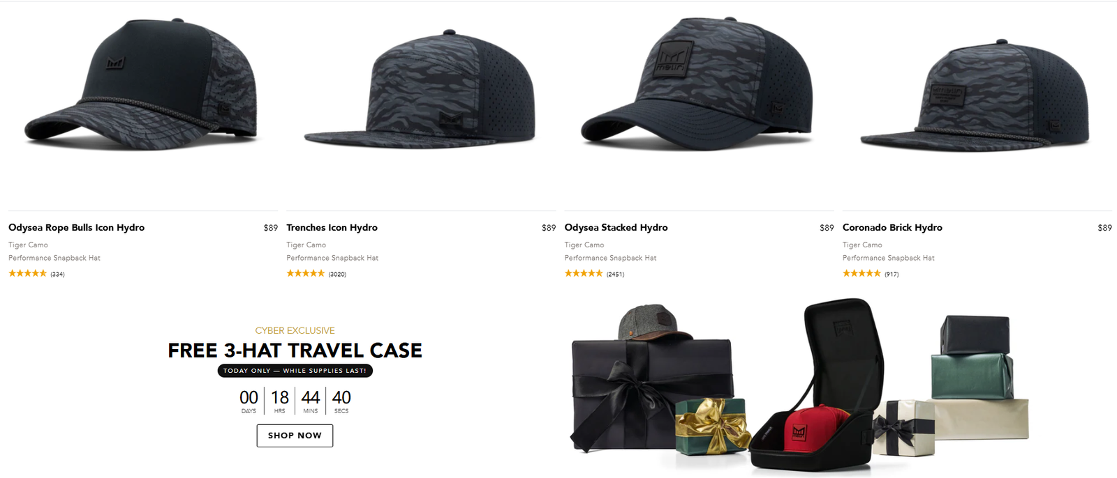Click the $89 price of Trenches Icon Hydro
Viewport: 1117px width, 478px height.
[549, 228]
